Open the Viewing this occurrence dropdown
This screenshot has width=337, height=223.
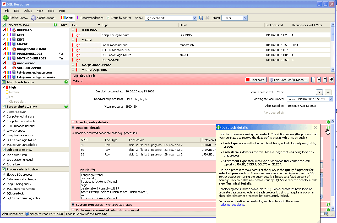331,99
